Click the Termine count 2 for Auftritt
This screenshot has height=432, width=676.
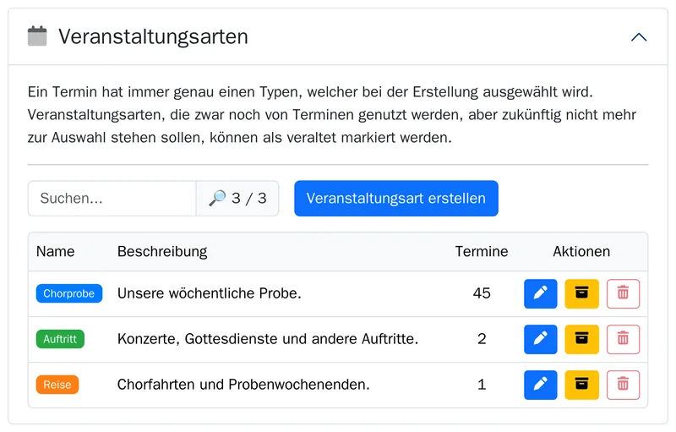click(x=482, y=339)
